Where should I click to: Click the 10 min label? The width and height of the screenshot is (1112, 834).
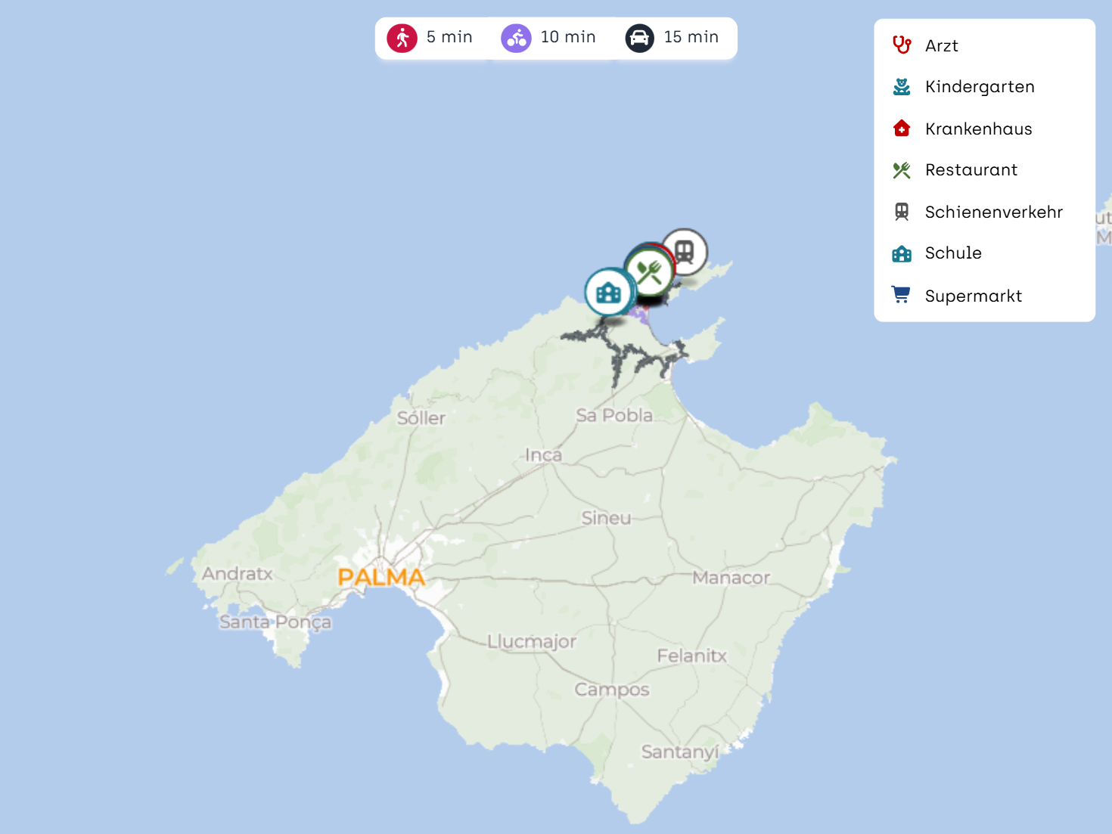pos(567,37)
